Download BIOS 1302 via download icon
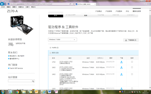The height and width of the screenshot is (94, 151). (x=121, y=89)
